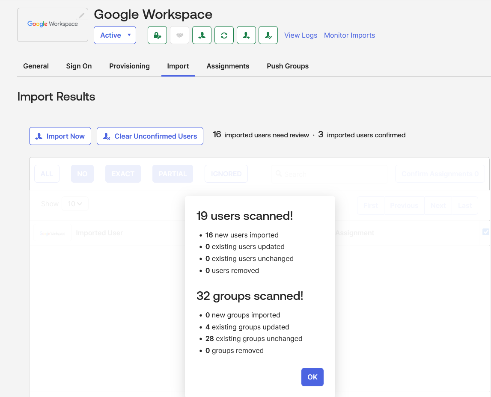The height and width of the screenshot is (397, 491).
Task: Click the Google Workspace logo thumbnail
Action: (x=52, y=24)
